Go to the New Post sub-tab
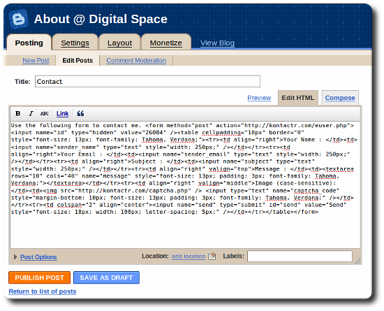 click(36, 61)
